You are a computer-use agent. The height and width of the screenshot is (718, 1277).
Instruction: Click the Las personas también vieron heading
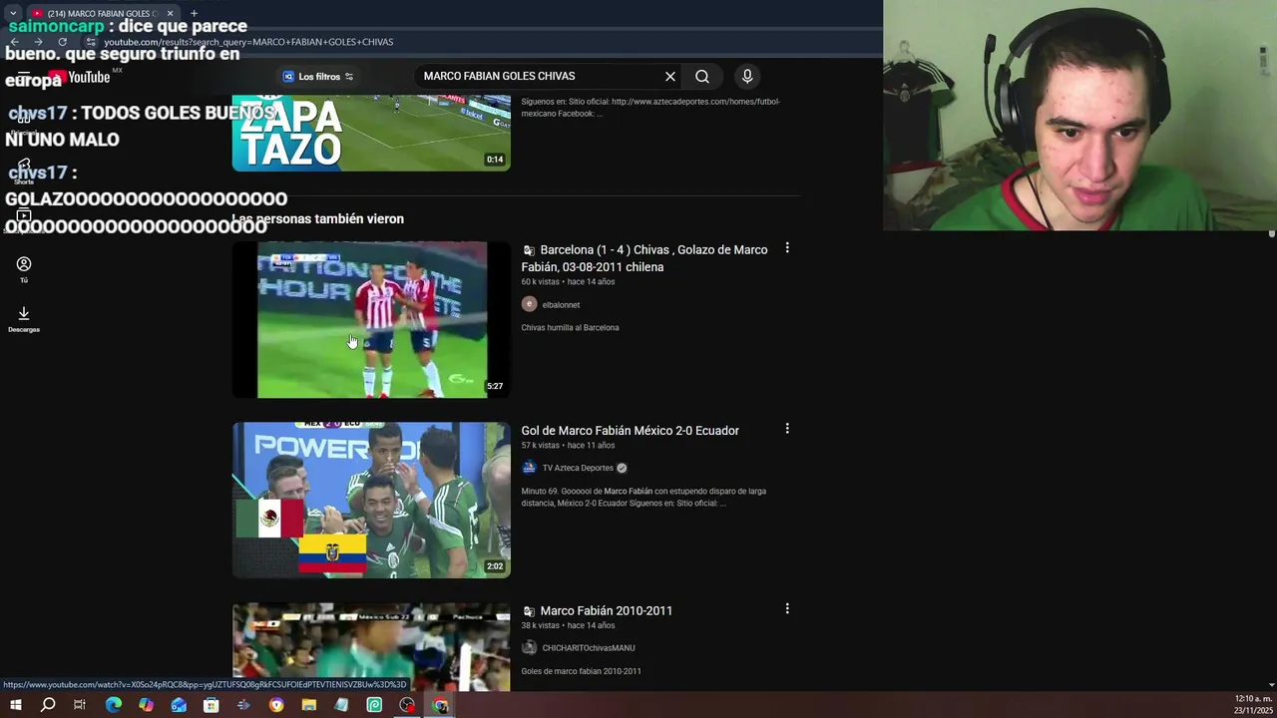click(317, 218)
